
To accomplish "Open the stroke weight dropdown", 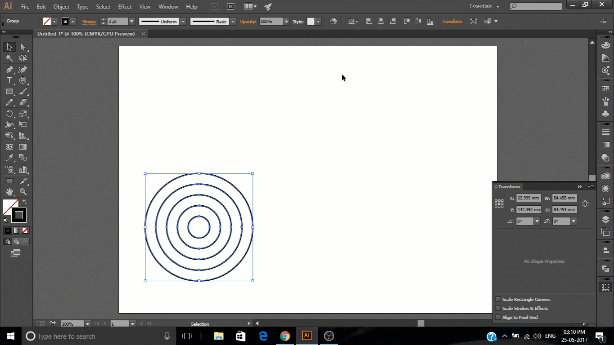I will tap(131, 21).
